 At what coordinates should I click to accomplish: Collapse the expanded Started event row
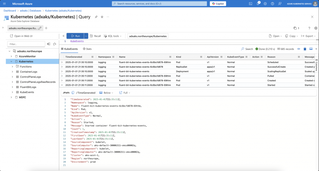pos(62,85)
